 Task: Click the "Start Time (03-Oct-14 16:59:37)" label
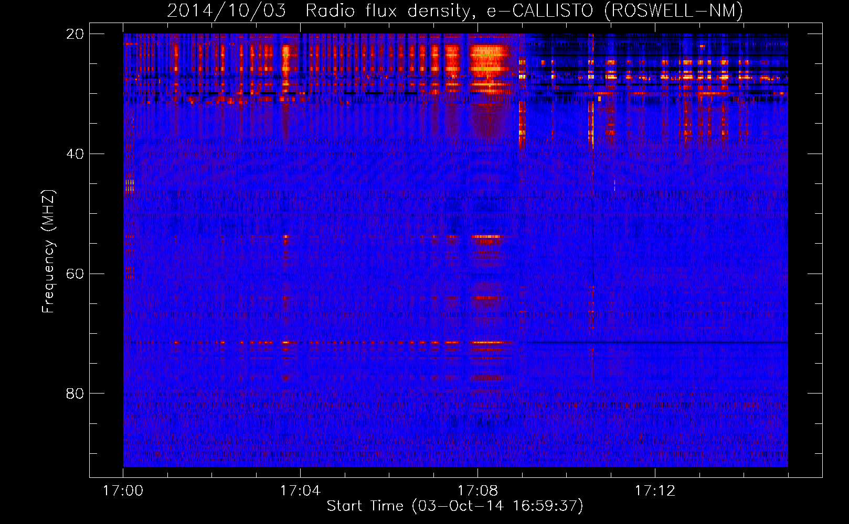coord(455,506)
